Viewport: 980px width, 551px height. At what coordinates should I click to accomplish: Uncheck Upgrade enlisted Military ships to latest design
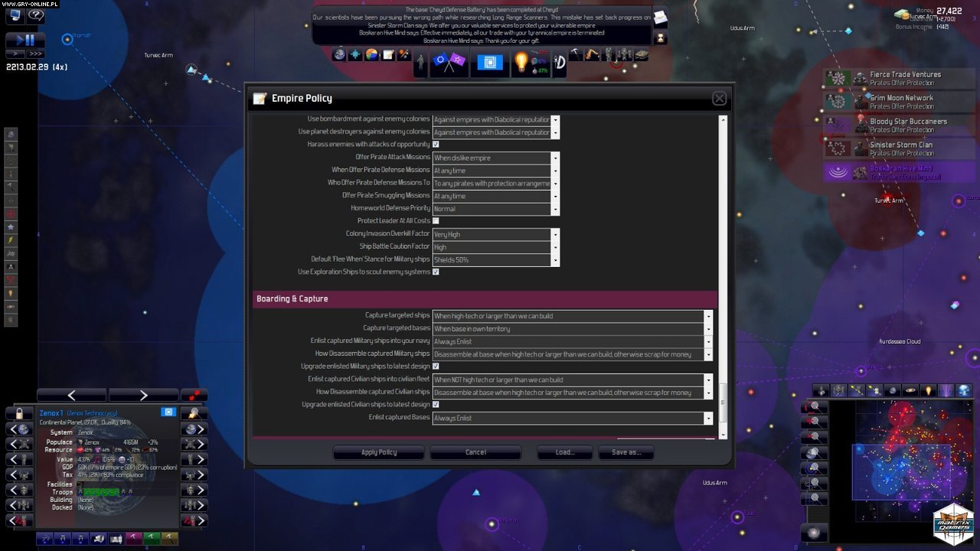pyautogui.click(x=436, y=366)
